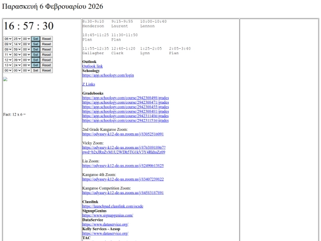Open hour dropdown showing 12

(8, 60)
